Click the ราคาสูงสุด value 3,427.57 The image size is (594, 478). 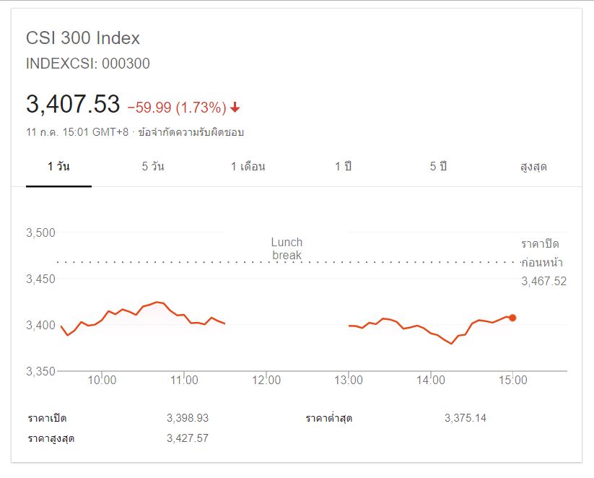coord(187,438)
